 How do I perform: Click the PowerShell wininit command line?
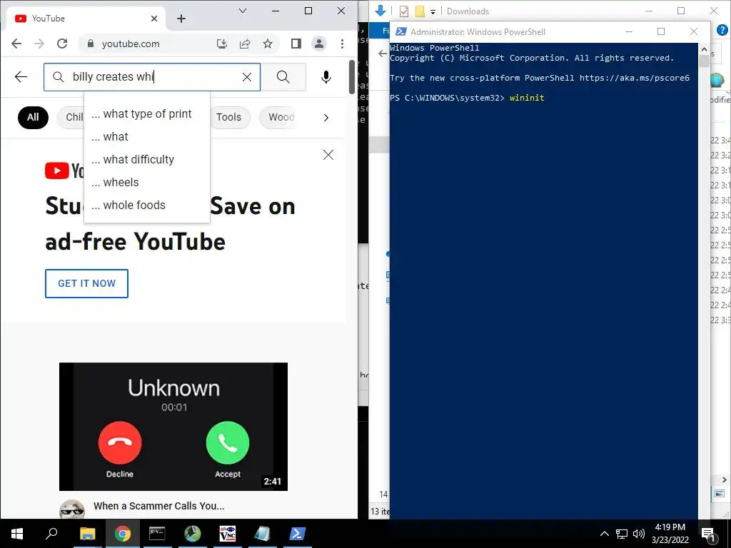527,98
